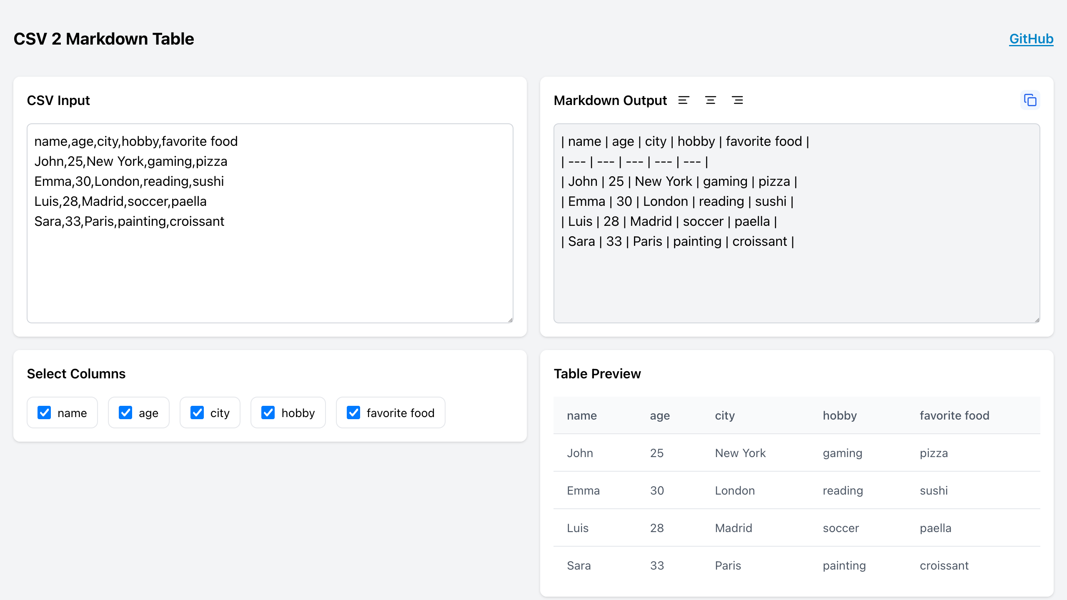Screen dimensions: 1067x600
Task: Disable the city column
Action: (x=198, y=413)
